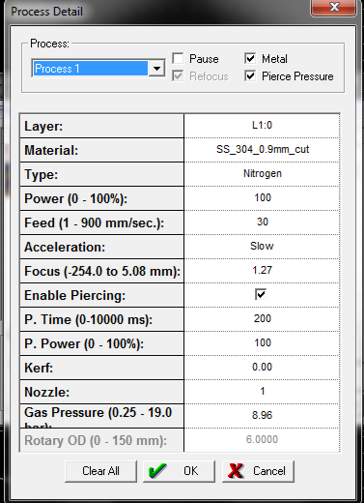Open the Process dropdown arrow
The width and height of the screenshot is (364, 503).
click(156, 69)
